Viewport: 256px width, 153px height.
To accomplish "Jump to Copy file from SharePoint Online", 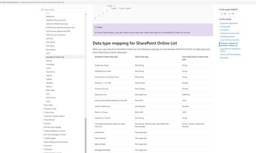I will [230, 50].
